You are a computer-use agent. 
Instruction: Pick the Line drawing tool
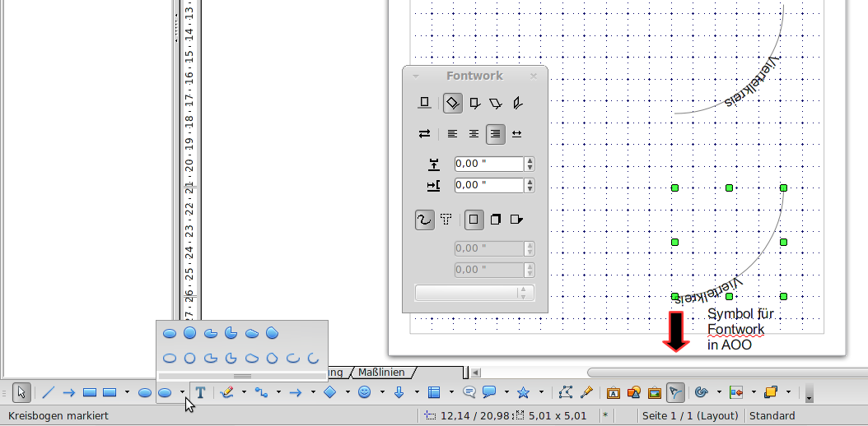48,393
